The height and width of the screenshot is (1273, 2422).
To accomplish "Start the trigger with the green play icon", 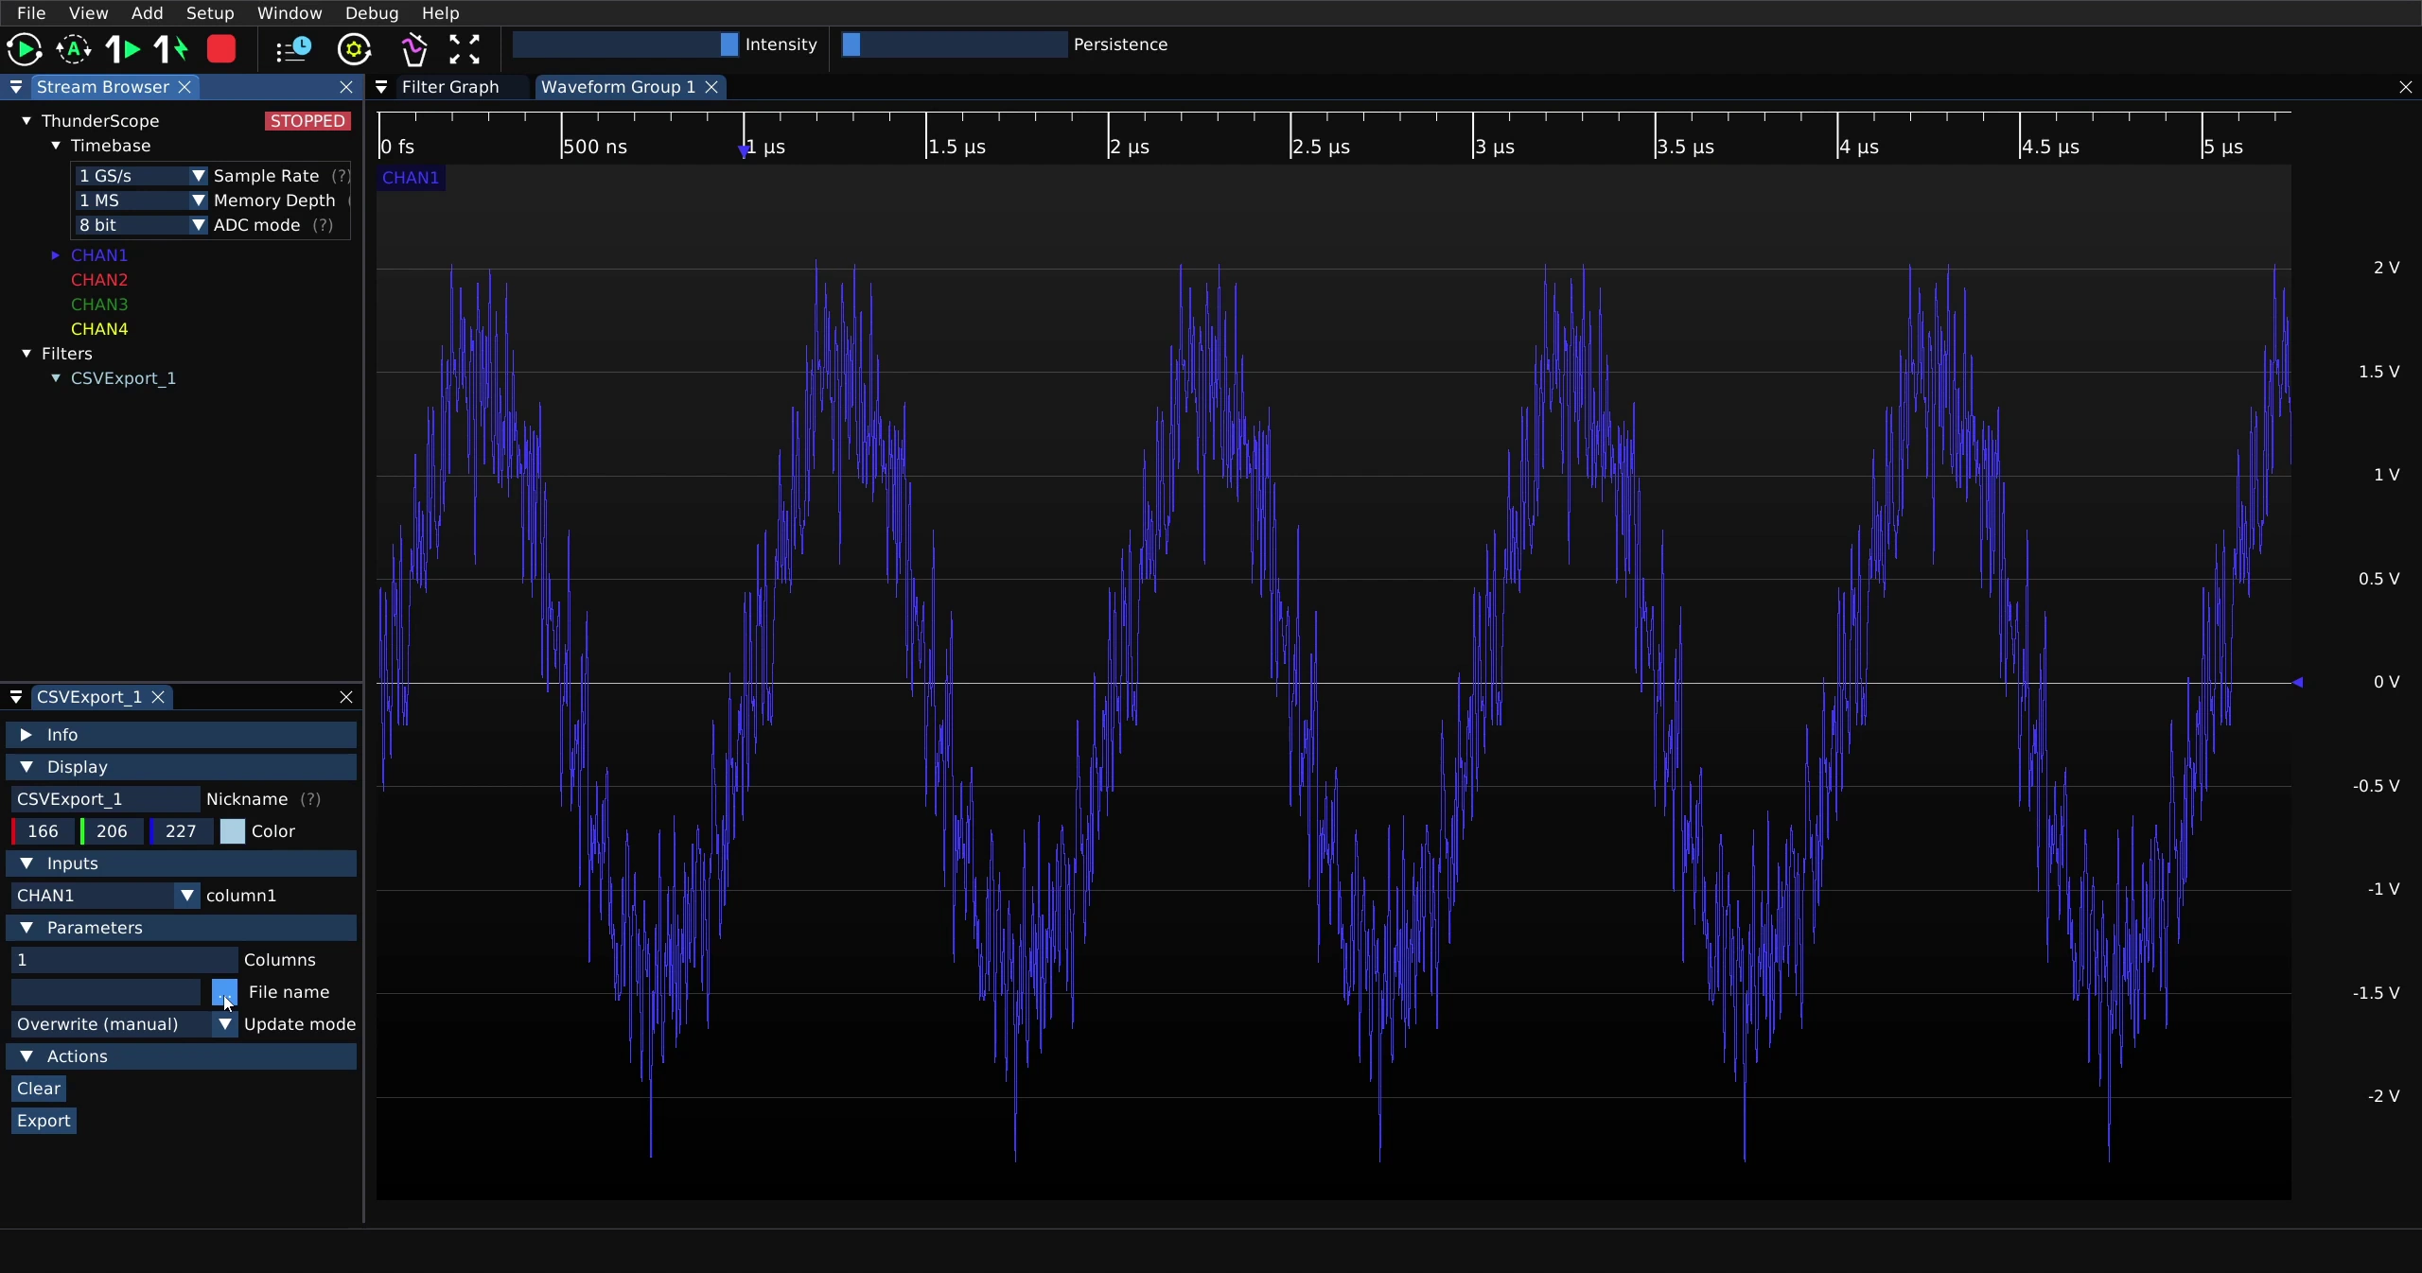I will pos(25,49).
